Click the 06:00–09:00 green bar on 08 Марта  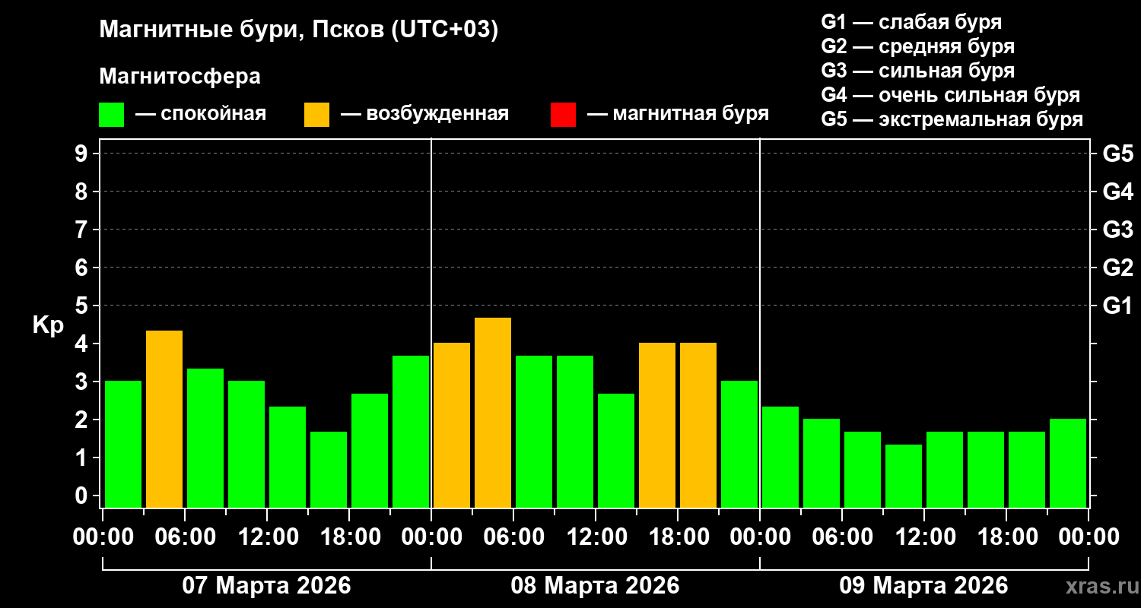point(534,432)
